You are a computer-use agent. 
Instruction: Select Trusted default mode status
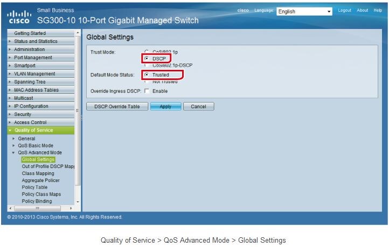tap(147, 75)
